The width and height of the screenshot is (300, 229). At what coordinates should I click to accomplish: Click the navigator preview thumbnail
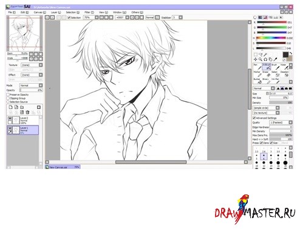pyautogui.click(x=24, y=34)
